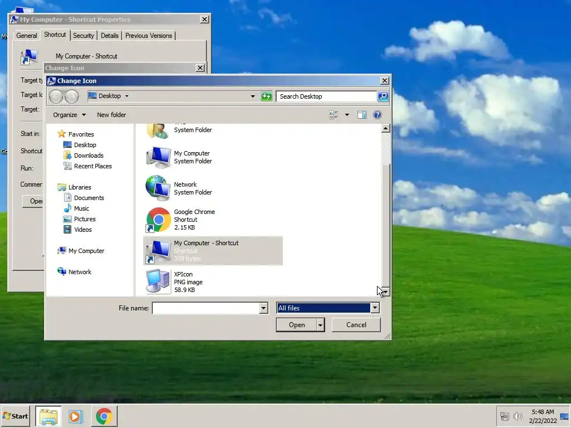Viewport: 571px width, 428px height.
Task: Click the Search Desktop field
Action: 326,96
